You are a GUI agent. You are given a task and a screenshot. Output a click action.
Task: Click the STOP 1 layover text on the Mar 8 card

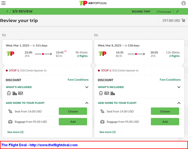[120, 70]
